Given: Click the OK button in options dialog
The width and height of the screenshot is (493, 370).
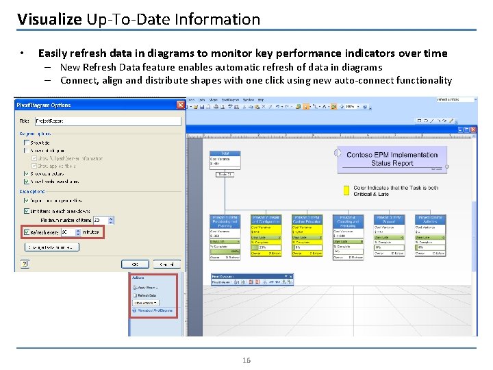Looking at the screenshot, I should 135,264.
